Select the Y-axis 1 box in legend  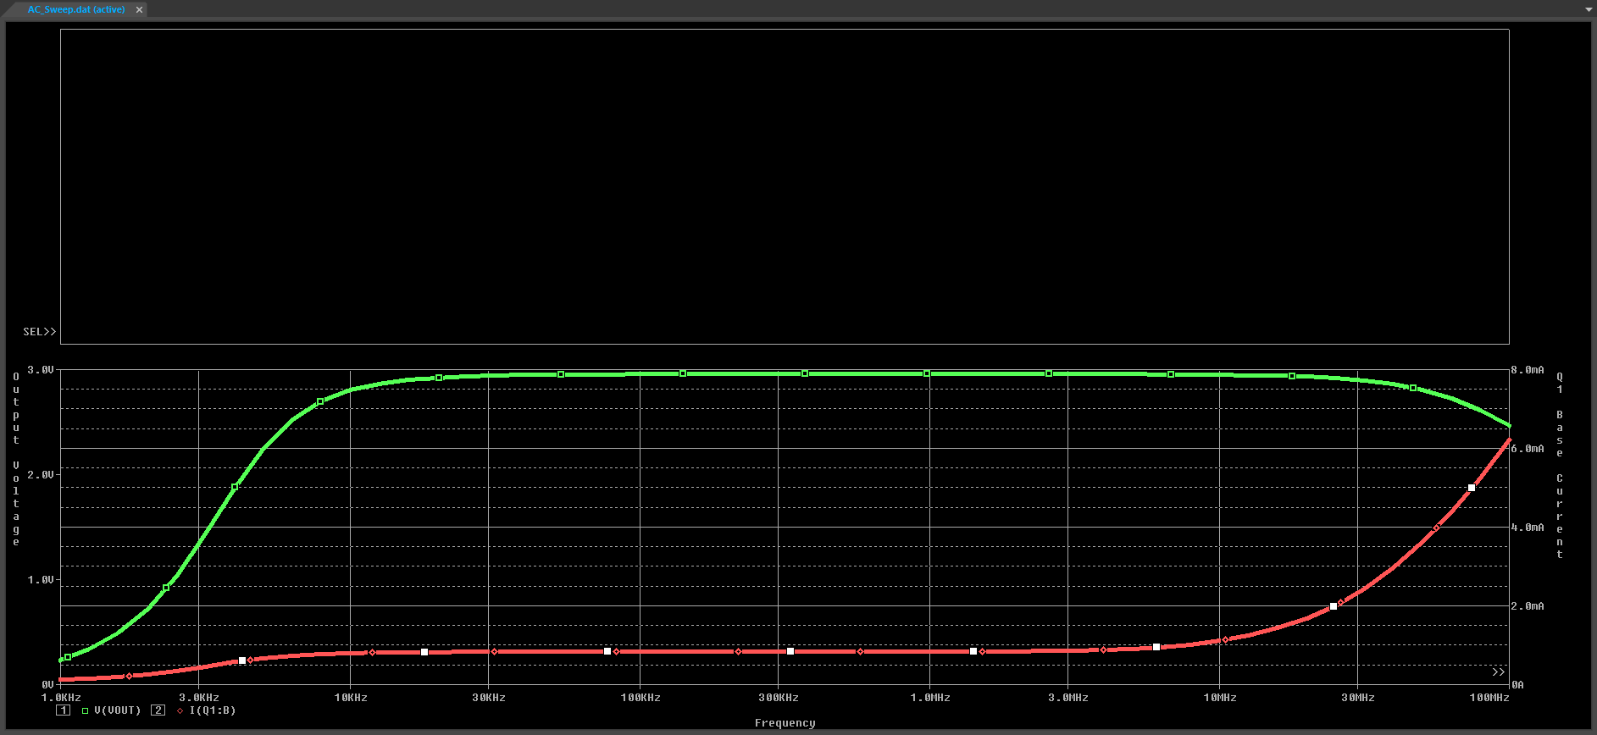click(63, 710)
